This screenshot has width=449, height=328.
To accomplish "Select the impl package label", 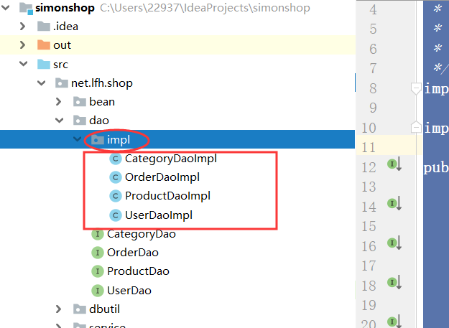I will [119, 140].
